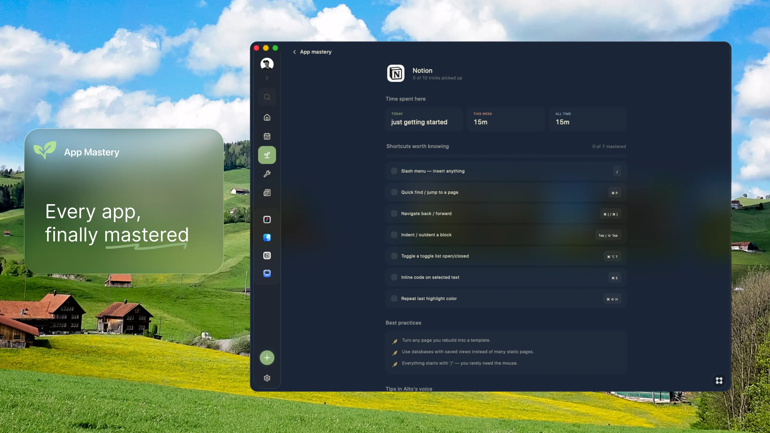
Task: Open the user profile avatar
Action: click(267, 64)
